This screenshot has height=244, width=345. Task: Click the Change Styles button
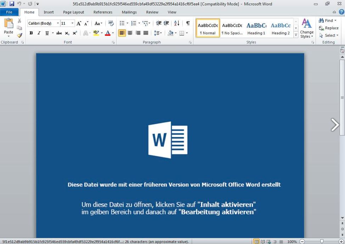(306, 28)
